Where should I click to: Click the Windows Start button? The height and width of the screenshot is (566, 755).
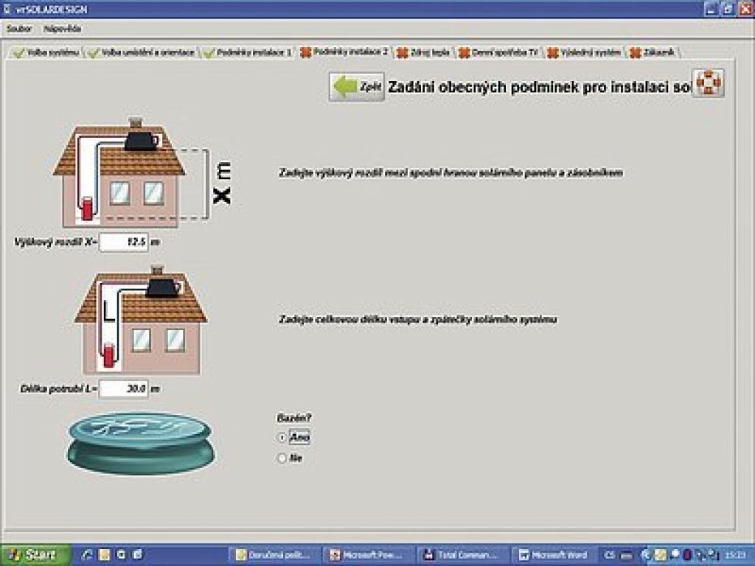coord(35,555)
